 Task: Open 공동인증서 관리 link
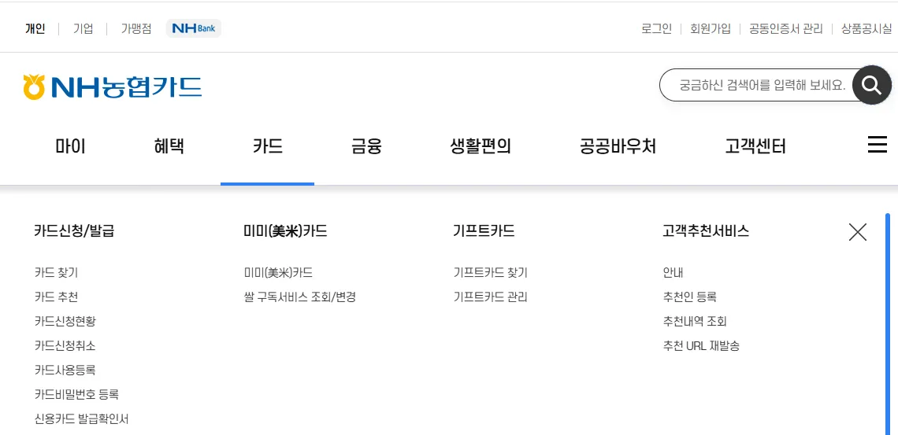(x=786, y=28)
